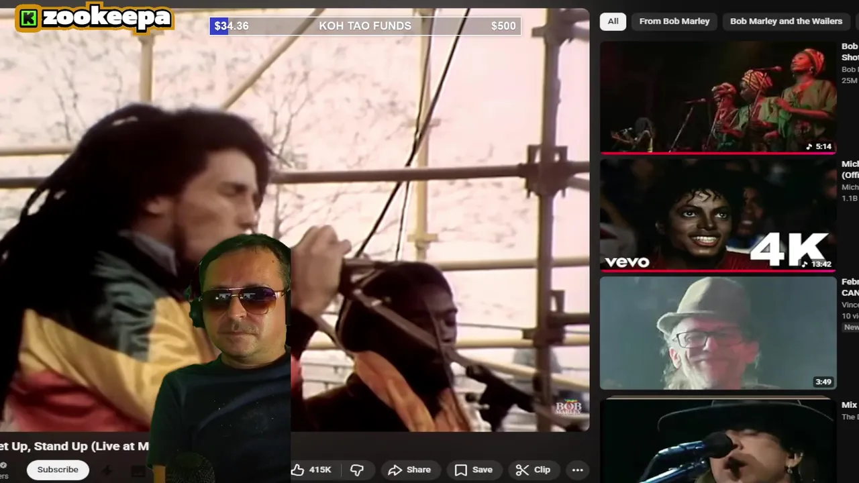Open the Mix thumbnail with hat singer
The height and width of the screenshot is (483, 859).
718,439
